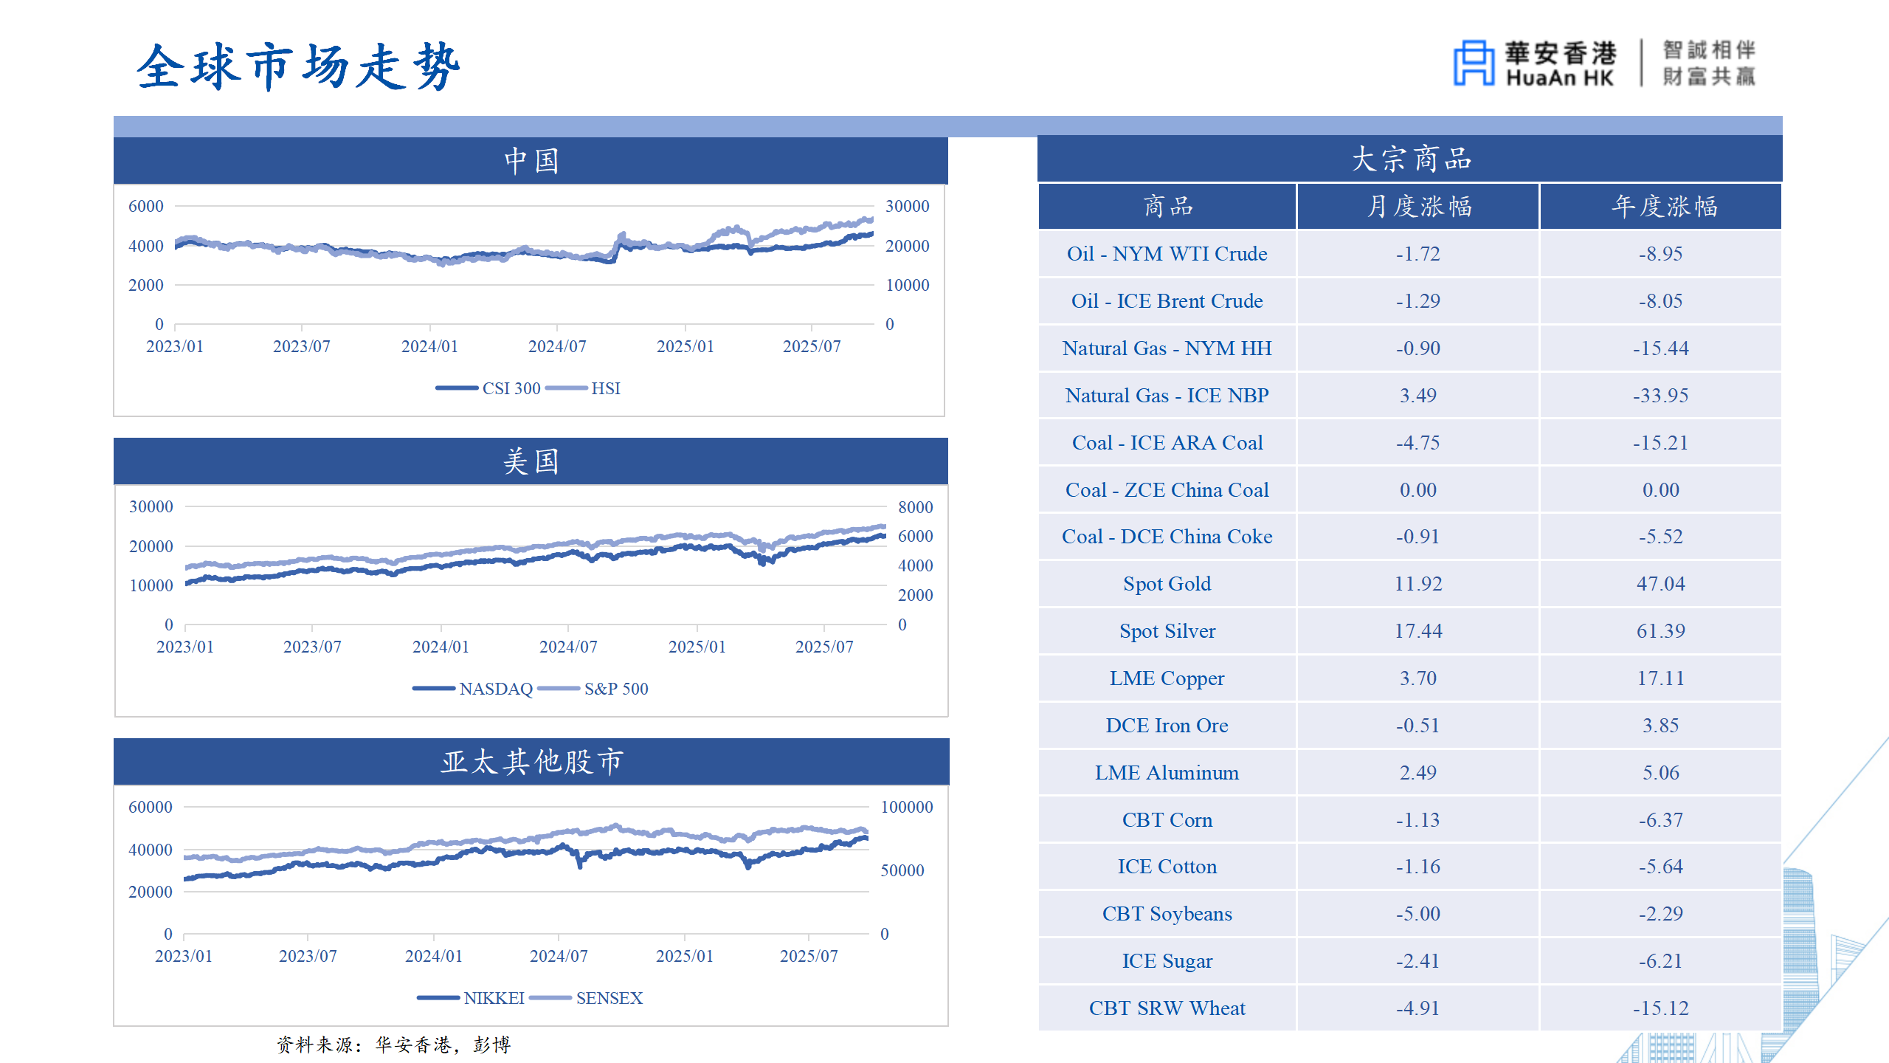Click the SENSEX legend entry
Image resolution: width=1889 pixels, height=1063 pixels.
pyautogui.click(x=609, y=998)
